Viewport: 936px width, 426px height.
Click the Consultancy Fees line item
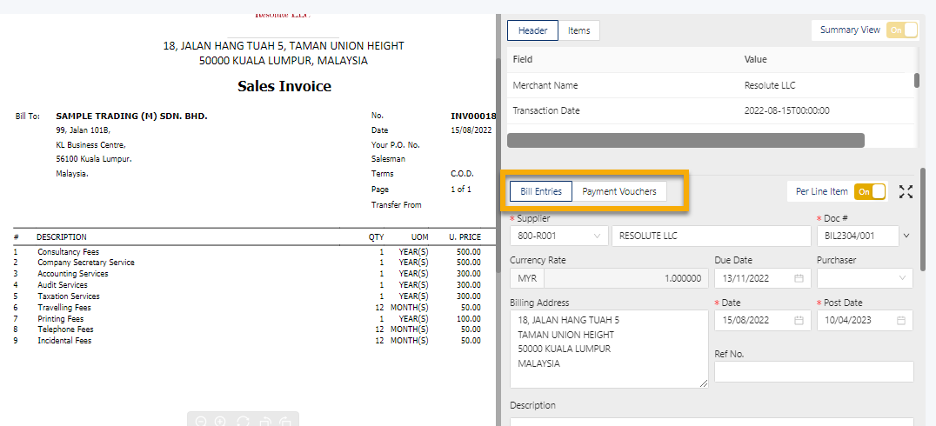[68, 252]
